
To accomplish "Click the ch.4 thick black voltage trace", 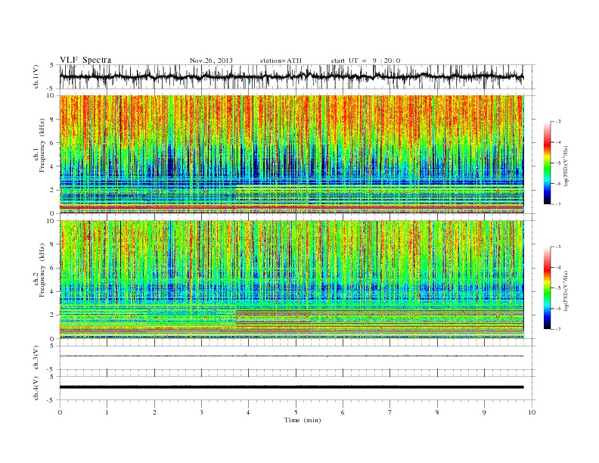I will pyautogui.click(x=291, y=387).
